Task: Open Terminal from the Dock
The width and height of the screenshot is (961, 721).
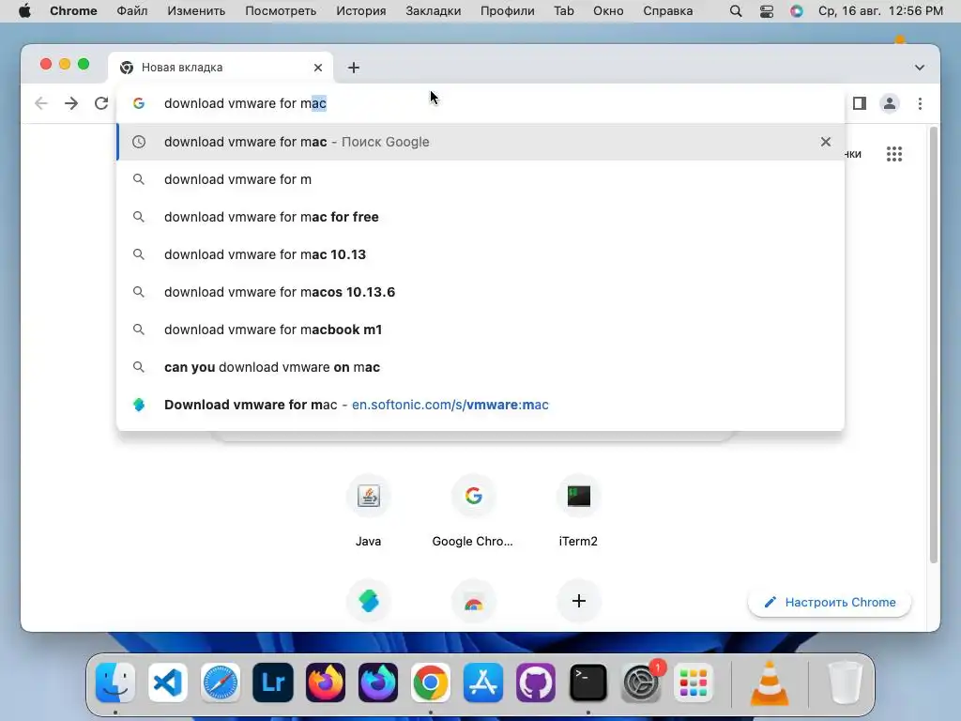Action: coord(588,683)
